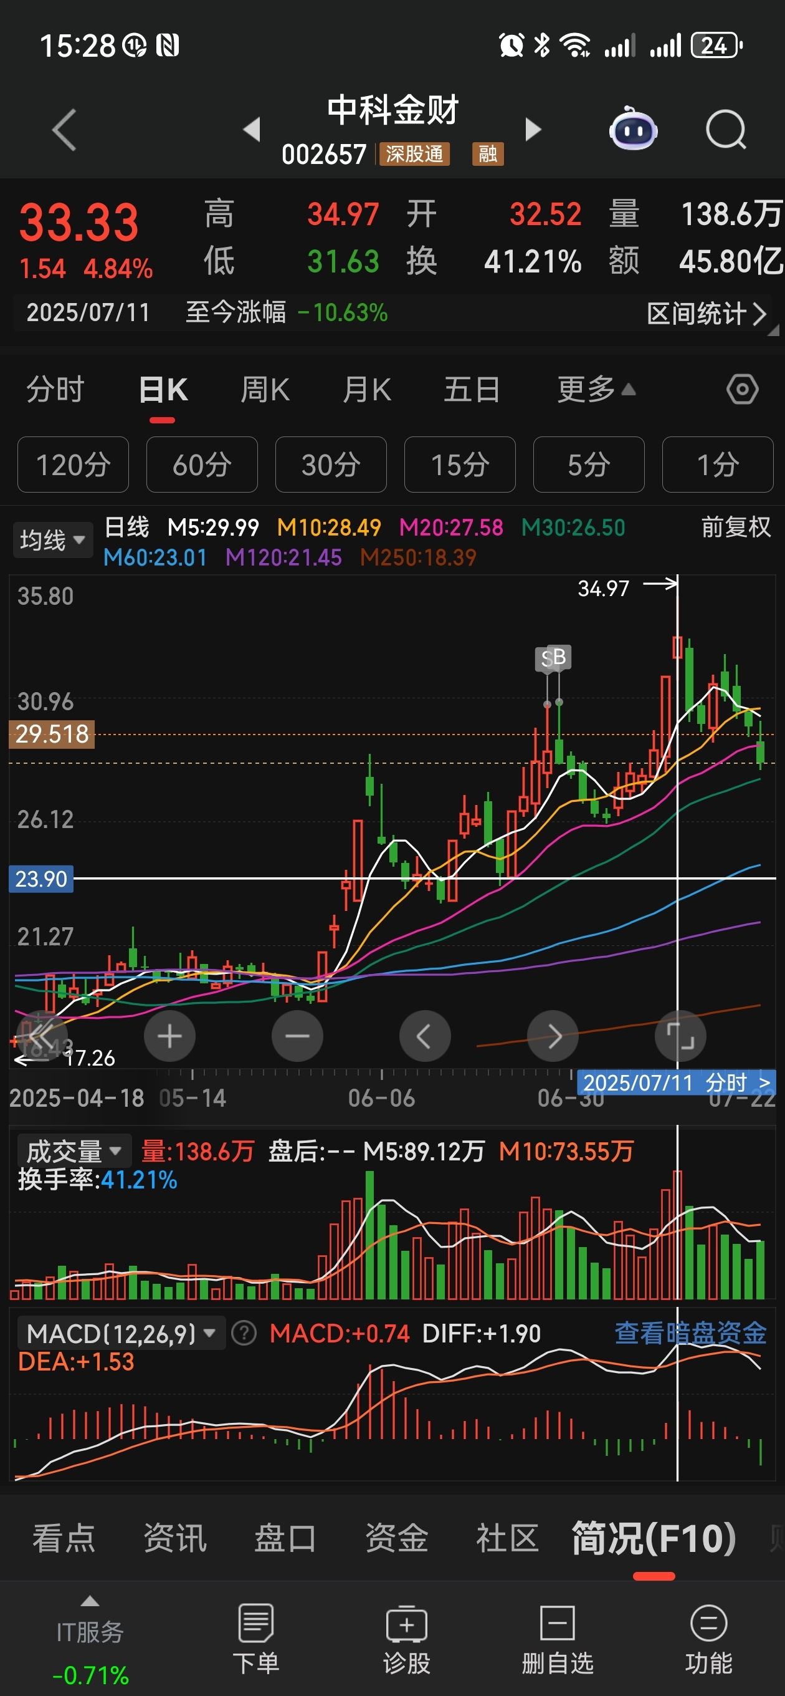Open the search magnifier icon
Screen dimensions: 785x1696
pyautogui.click(x=726, y=130)
